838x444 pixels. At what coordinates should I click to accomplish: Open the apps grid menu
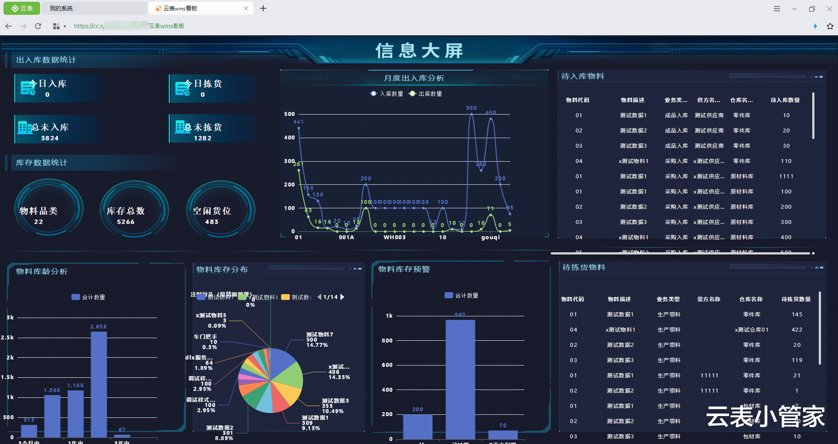[x=56, y=26]
